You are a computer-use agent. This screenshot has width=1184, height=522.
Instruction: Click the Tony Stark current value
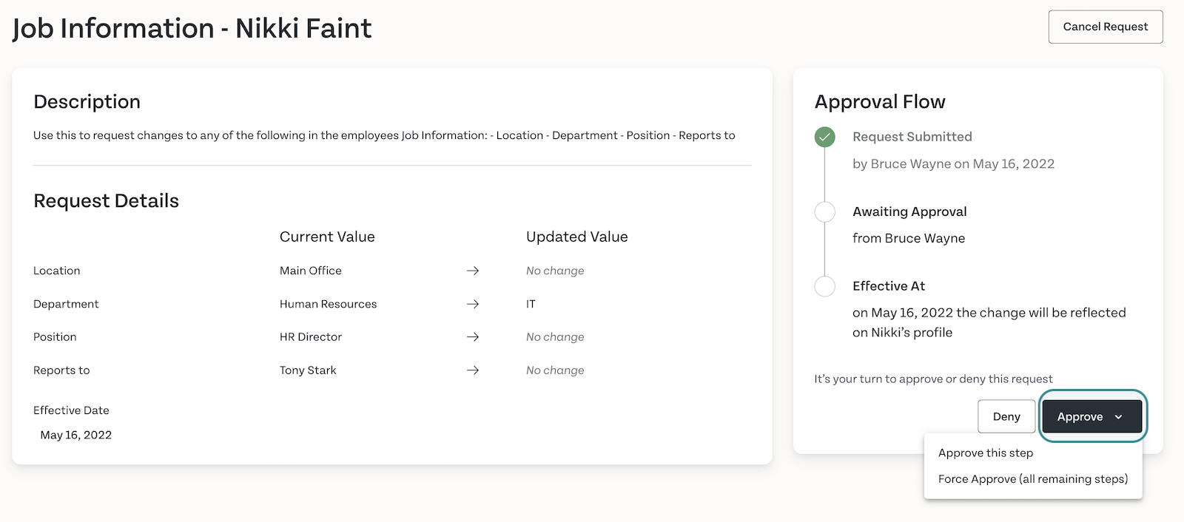point(308,370)
